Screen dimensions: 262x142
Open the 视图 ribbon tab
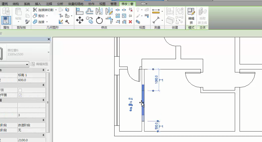(x=102, y=4)
